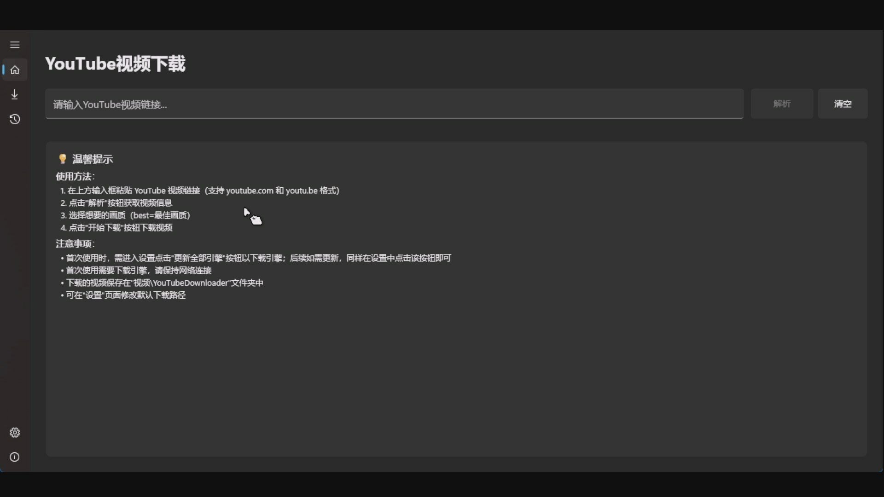Open the About info icon
Viewport: 884px width, 497px height.
15,457
